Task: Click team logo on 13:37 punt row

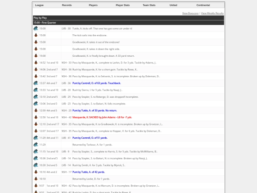Action: point(36,83)
